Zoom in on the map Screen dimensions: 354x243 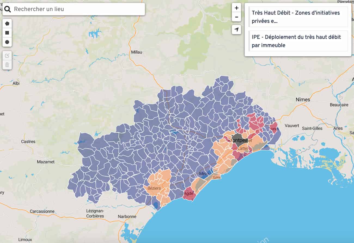coord(236,8)
